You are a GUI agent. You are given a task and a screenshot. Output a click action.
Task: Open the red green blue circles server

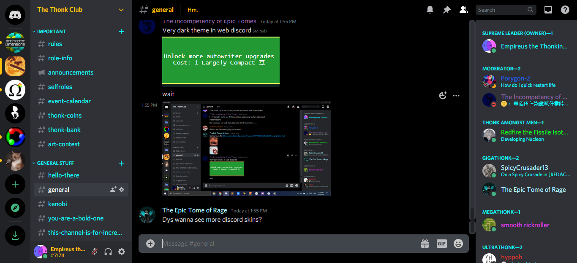15,137
